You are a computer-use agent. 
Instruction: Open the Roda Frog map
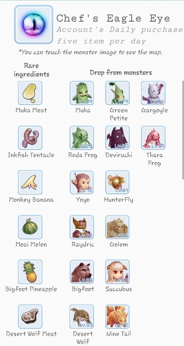82,138
